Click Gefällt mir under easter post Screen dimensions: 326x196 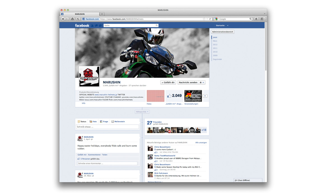(82, 155)
